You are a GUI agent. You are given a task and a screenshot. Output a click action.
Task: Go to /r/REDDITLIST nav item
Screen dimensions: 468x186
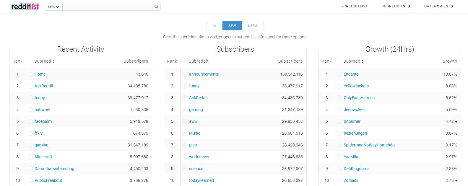[355, 6]
